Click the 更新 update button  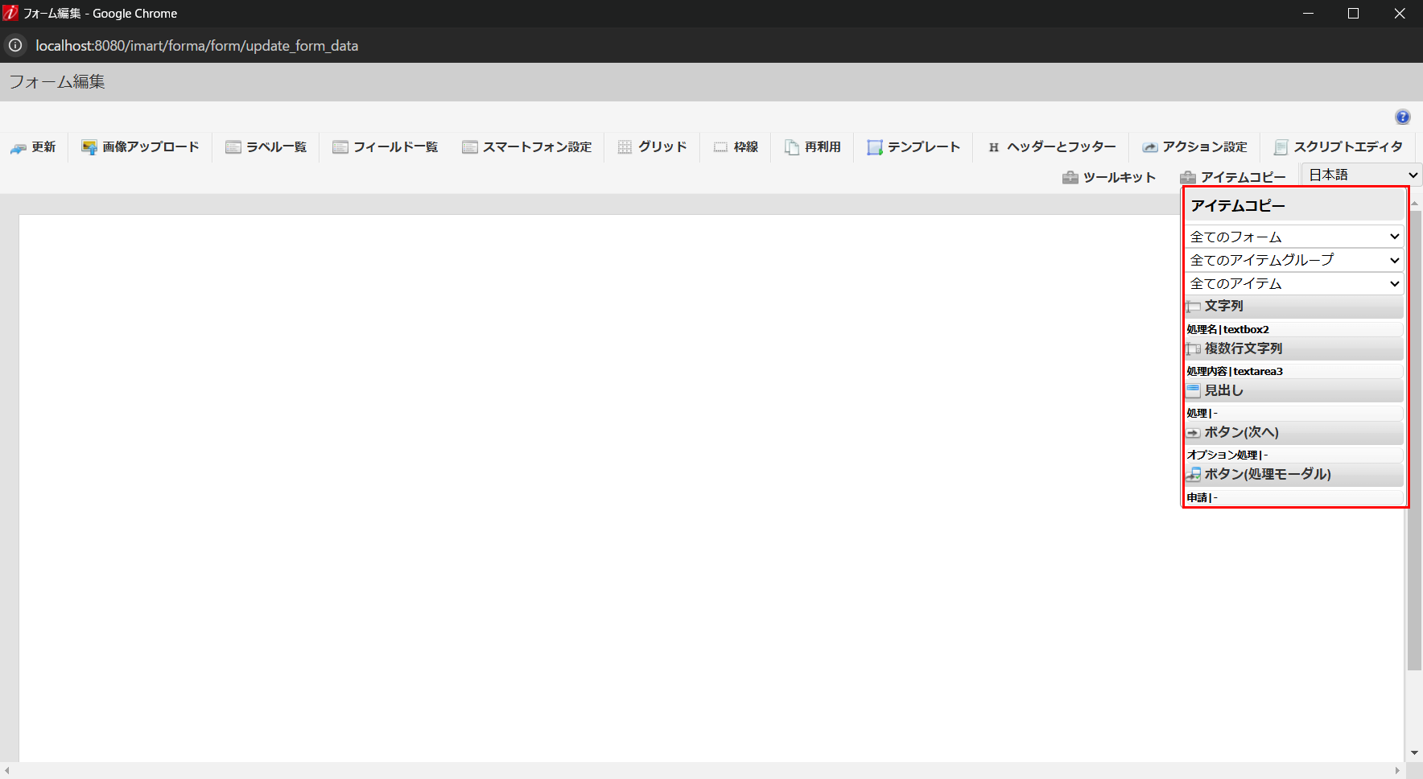(34, 146)
